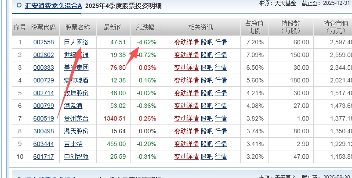Open stock name 中创智领
Viewport: 352px width, 178px height.
click(x=76, y=157)
